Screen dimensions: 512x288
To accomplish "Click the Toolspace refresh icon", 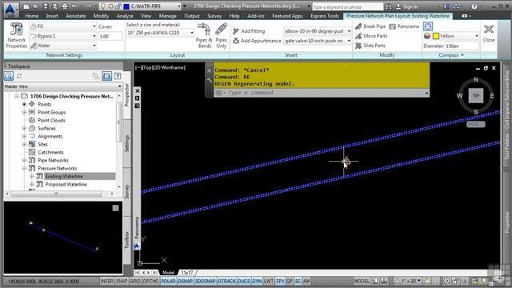I will pos(19,76).
